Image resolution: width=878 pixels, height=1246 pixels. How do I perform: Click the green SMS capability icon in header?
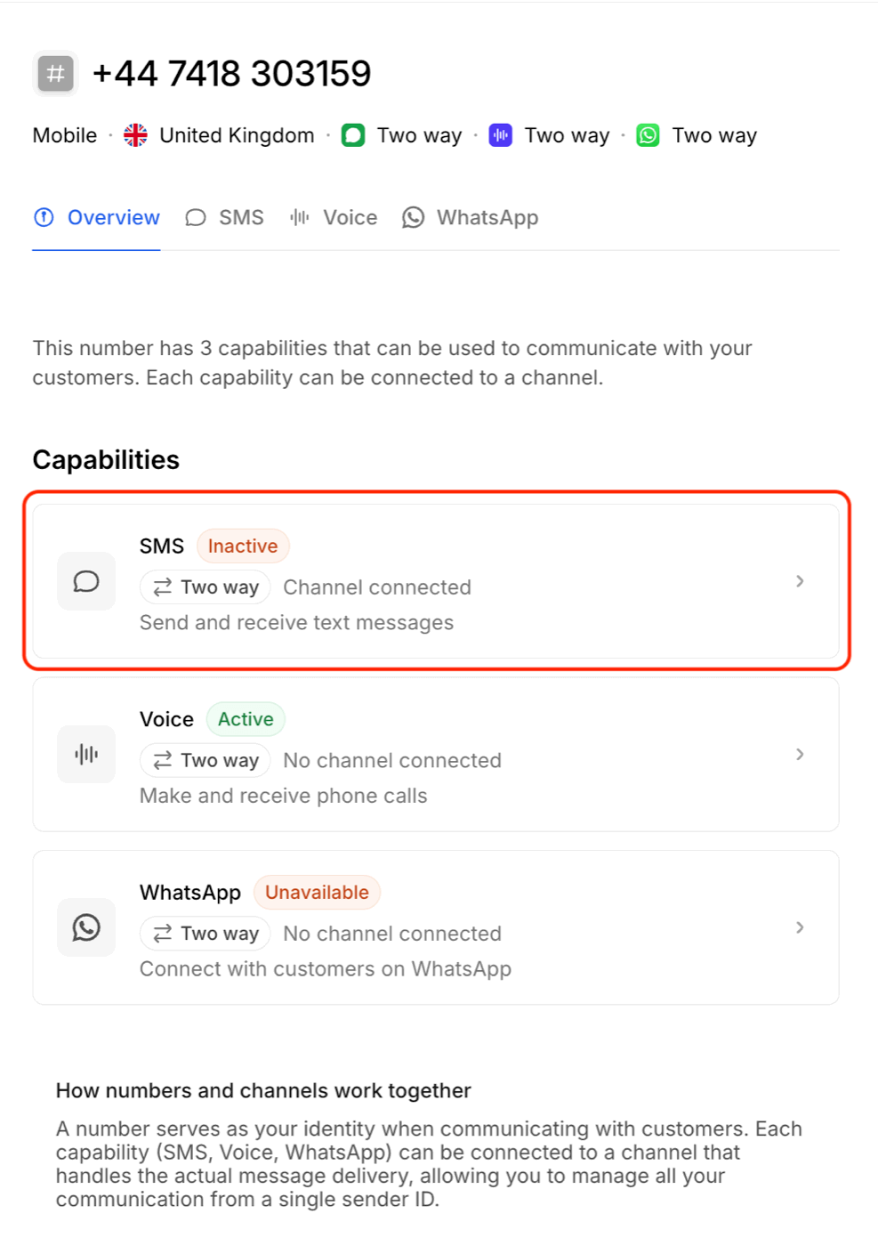353,135
